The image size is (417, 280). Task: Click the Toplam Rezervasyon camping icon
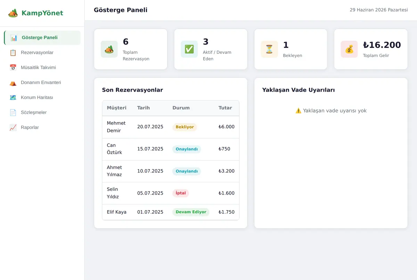tap(109, 49)
